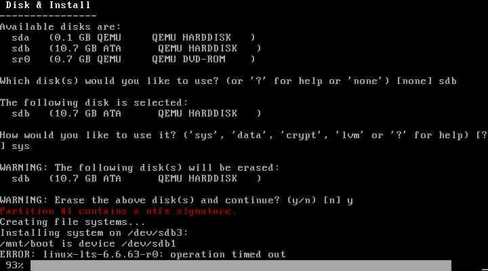Image resolution: width=488 pixels, height=271 pixels.
Task: Click 'The following disk is selected' line
Action: click(94, 102)
